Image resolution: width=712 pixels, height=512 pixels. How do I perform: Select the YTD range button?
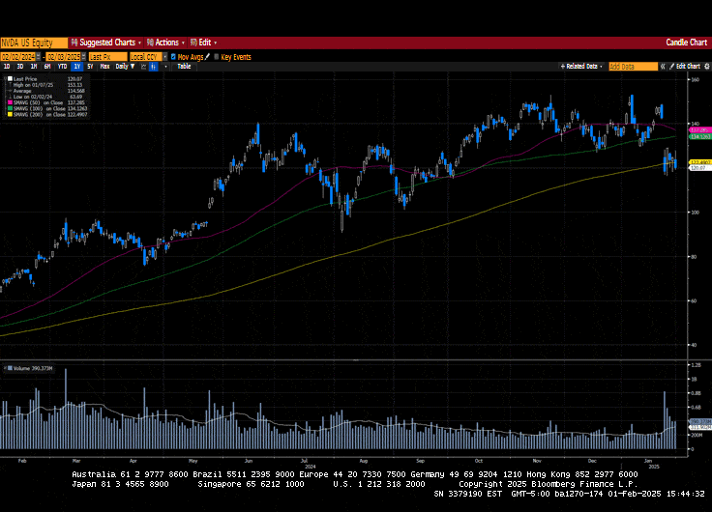(x=62, y=66)
